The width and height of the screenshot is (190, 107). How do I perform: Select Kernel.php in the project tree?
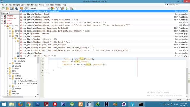21,61
